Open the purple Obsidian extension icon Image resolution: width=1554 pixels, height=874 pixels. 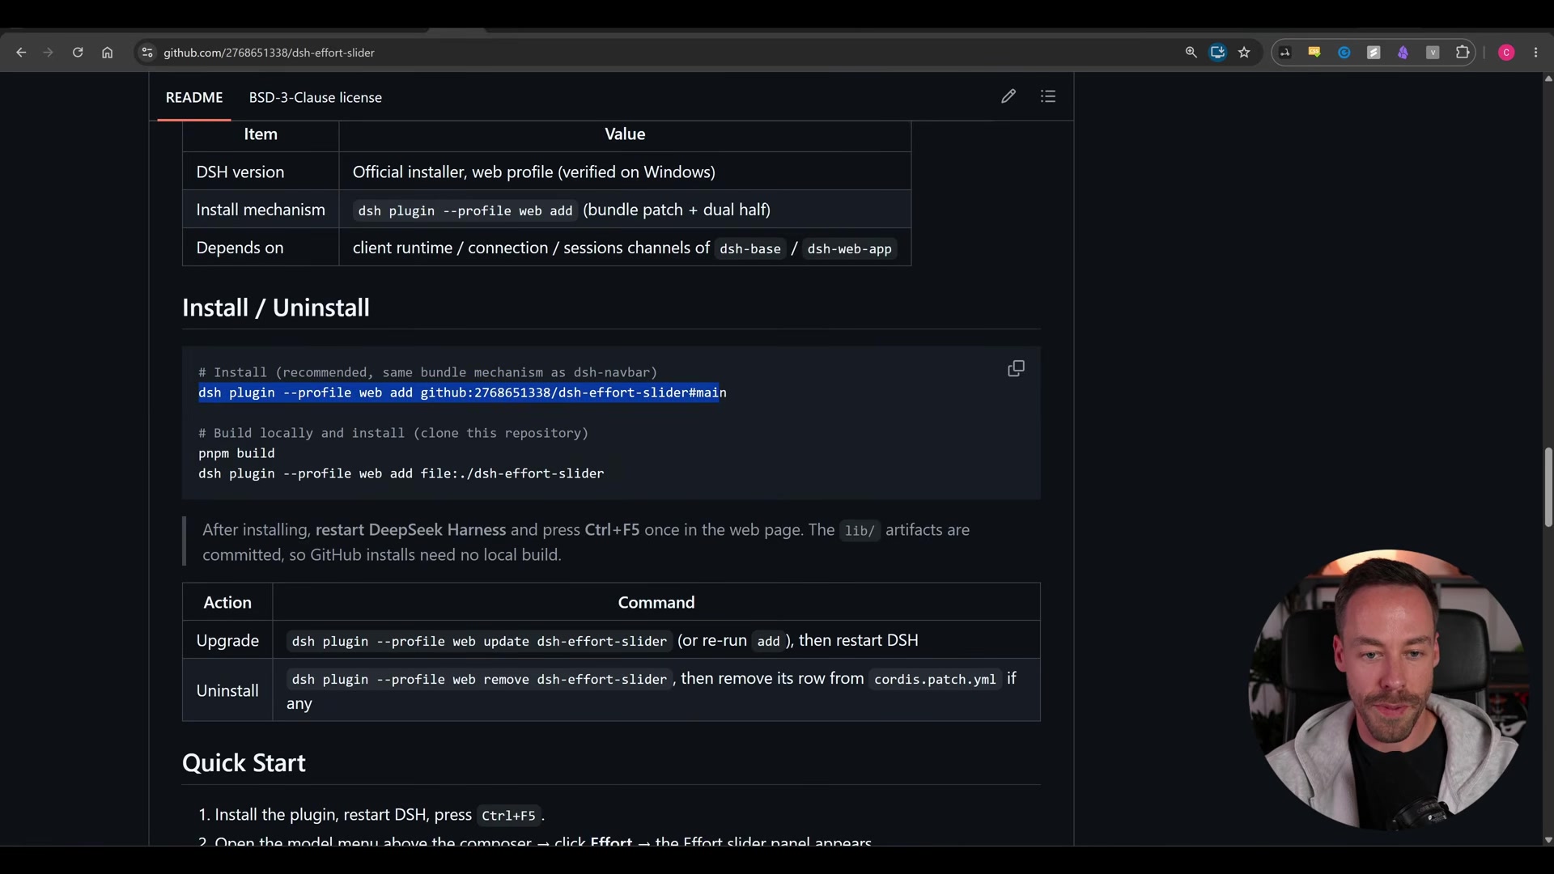tap(1403, 53)
